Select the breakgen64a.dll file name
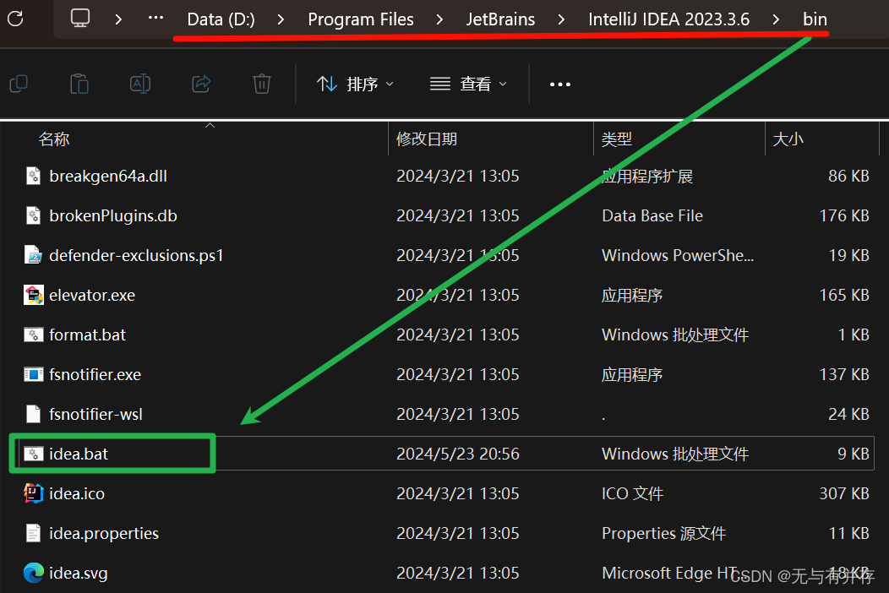The height and width of the screenshot is (593, 889). [x=108, y=176]
